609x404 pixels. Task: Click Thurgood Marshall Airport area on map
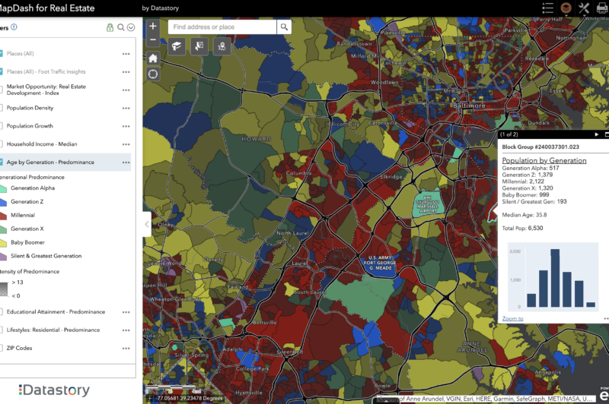427,204
